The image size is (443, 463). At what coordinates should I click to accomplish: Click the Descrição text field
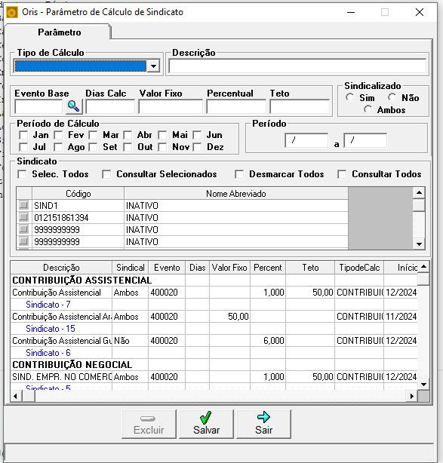[297, 66]
